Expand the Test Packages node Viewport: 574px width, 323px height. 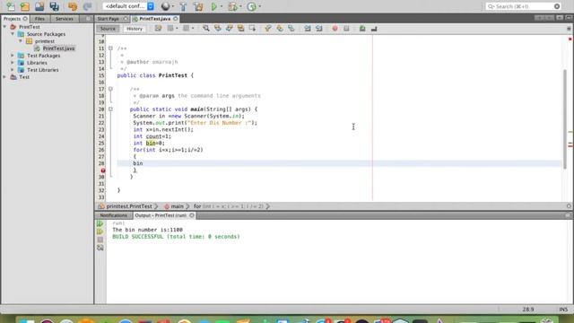(x=13, y=56)
